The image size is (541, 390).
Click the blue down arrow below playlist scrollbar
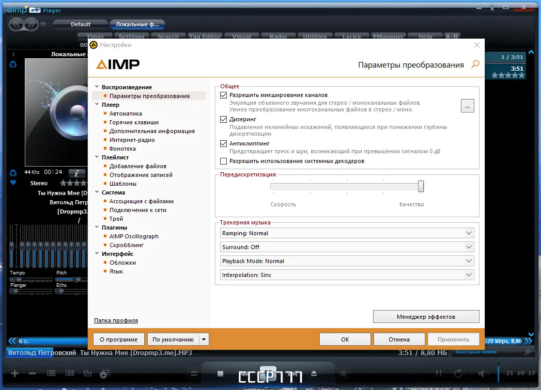531,334
